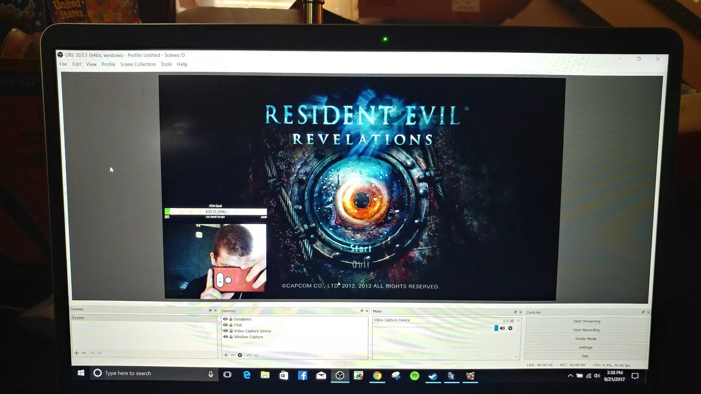The width and height of the screenshot is (701, 394).
Task: Remove scene with minus icon in Scenes
Action: point(84,353)
